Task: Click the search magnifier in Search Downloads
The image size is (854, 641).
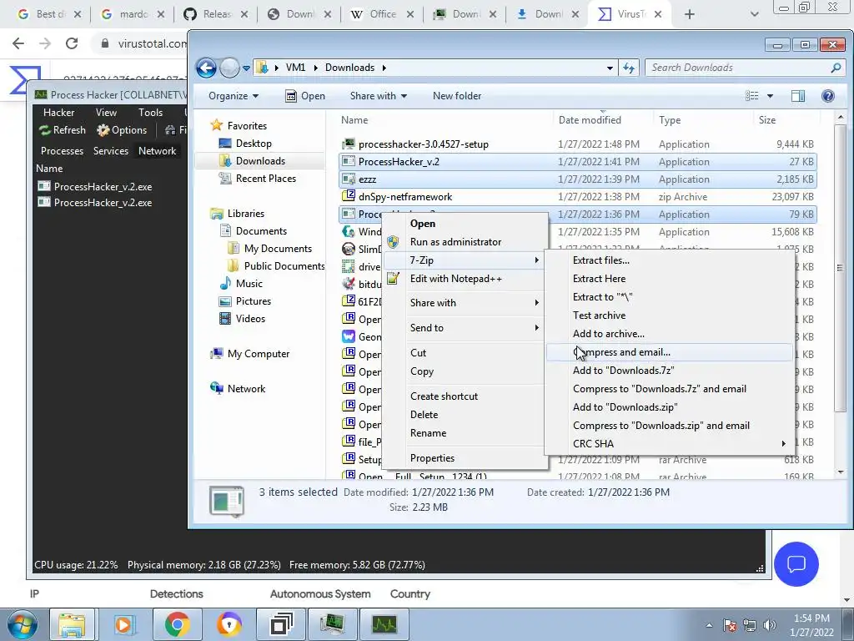Action: click(x=836, y=68)
